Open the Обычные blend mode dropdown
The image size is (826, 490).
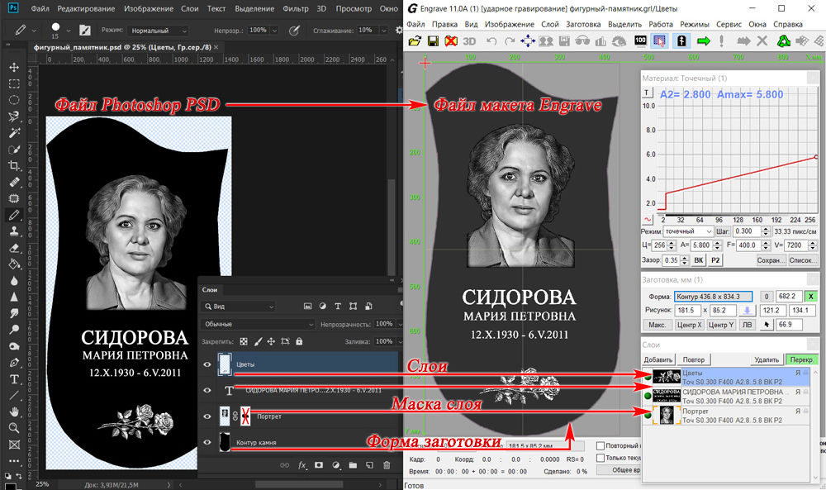(258, 324)
